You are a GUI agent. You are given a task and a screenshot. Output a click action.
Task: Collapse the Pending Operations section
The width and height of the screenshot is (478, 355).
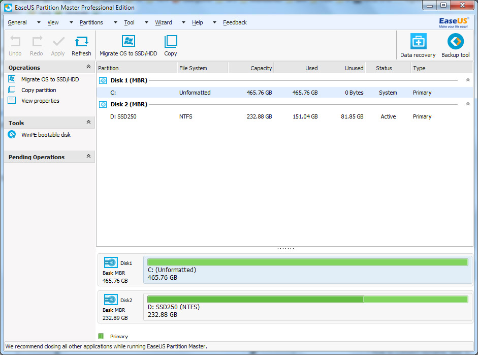[88, 157]
